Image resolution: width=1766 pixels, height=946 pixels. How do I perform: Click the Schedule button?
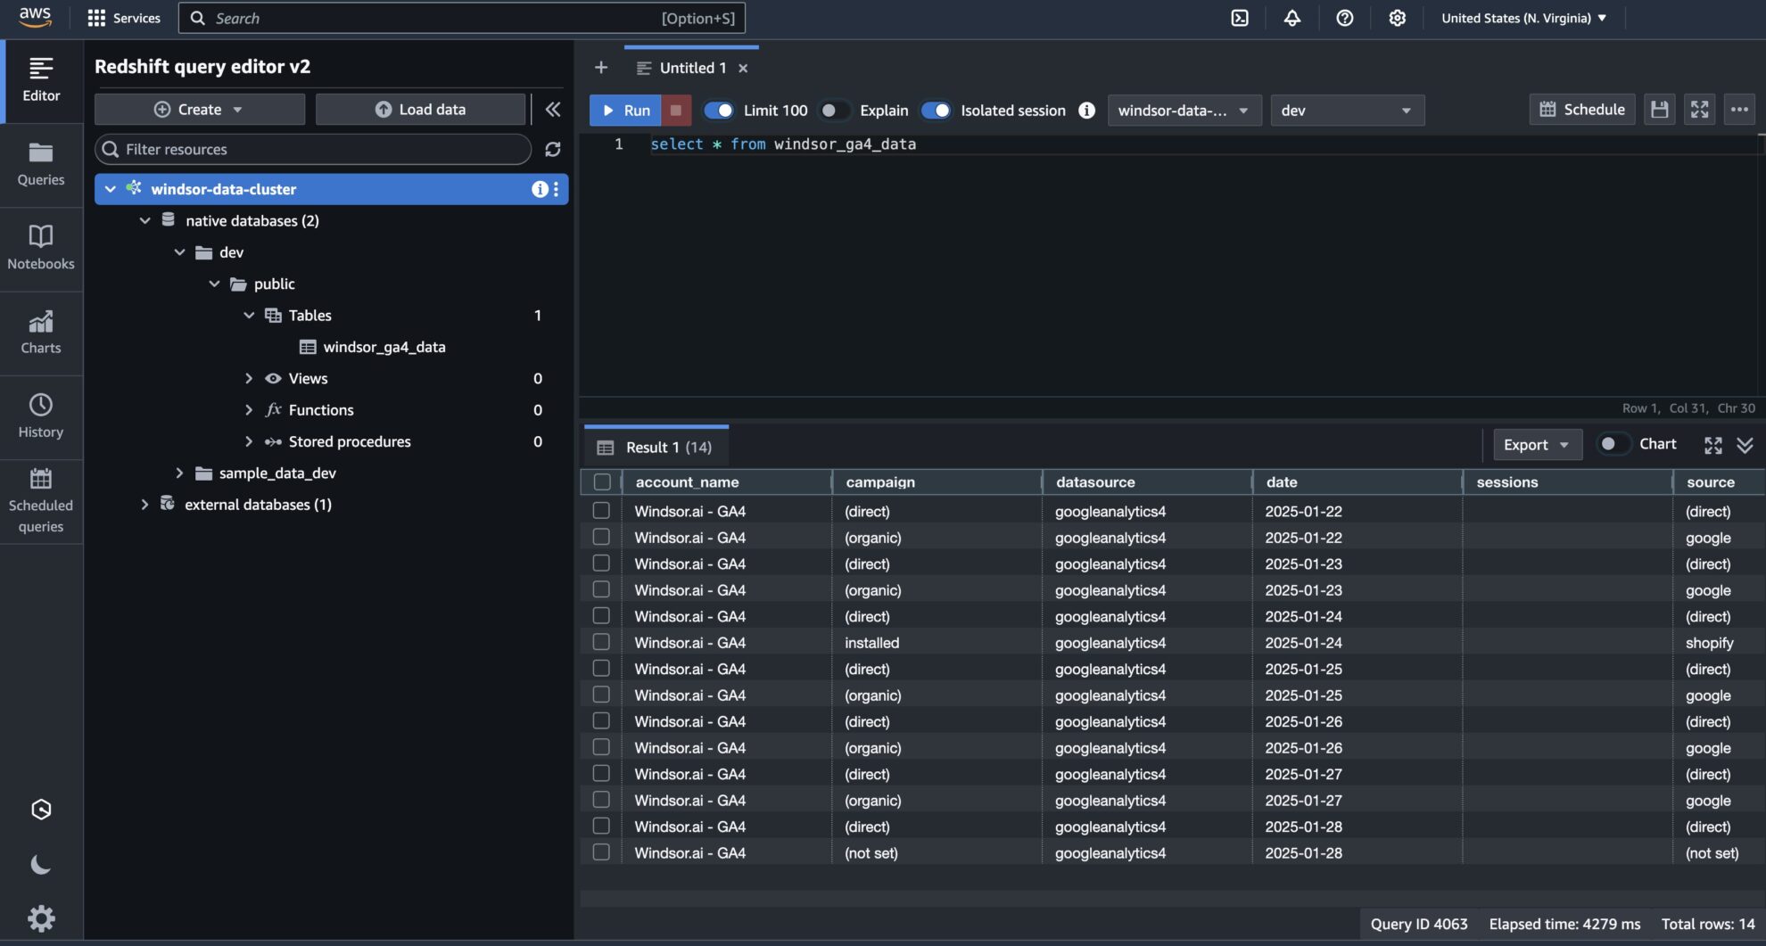pos(1582,110)
